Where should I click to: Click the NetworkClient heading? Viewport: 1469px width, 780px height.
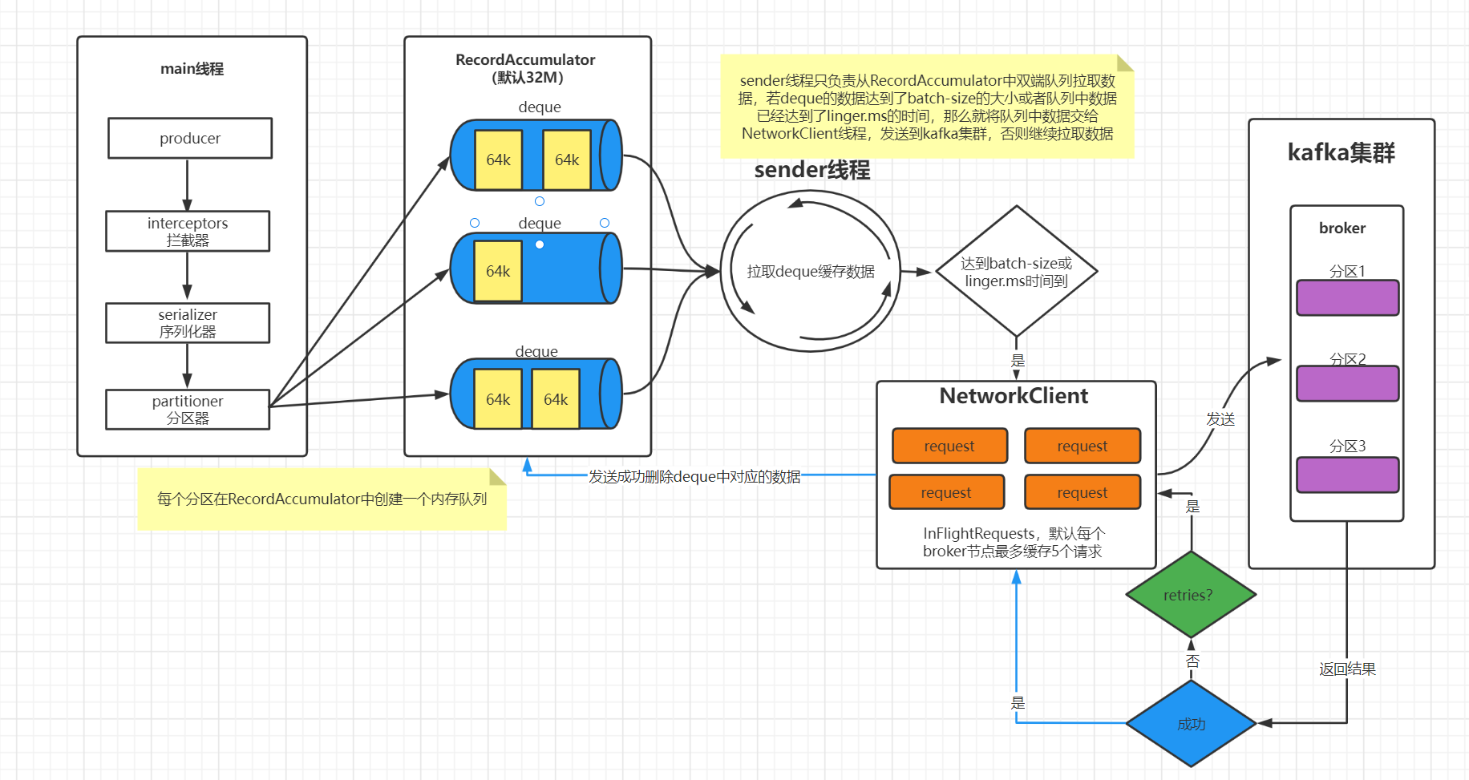point(1014,396)
